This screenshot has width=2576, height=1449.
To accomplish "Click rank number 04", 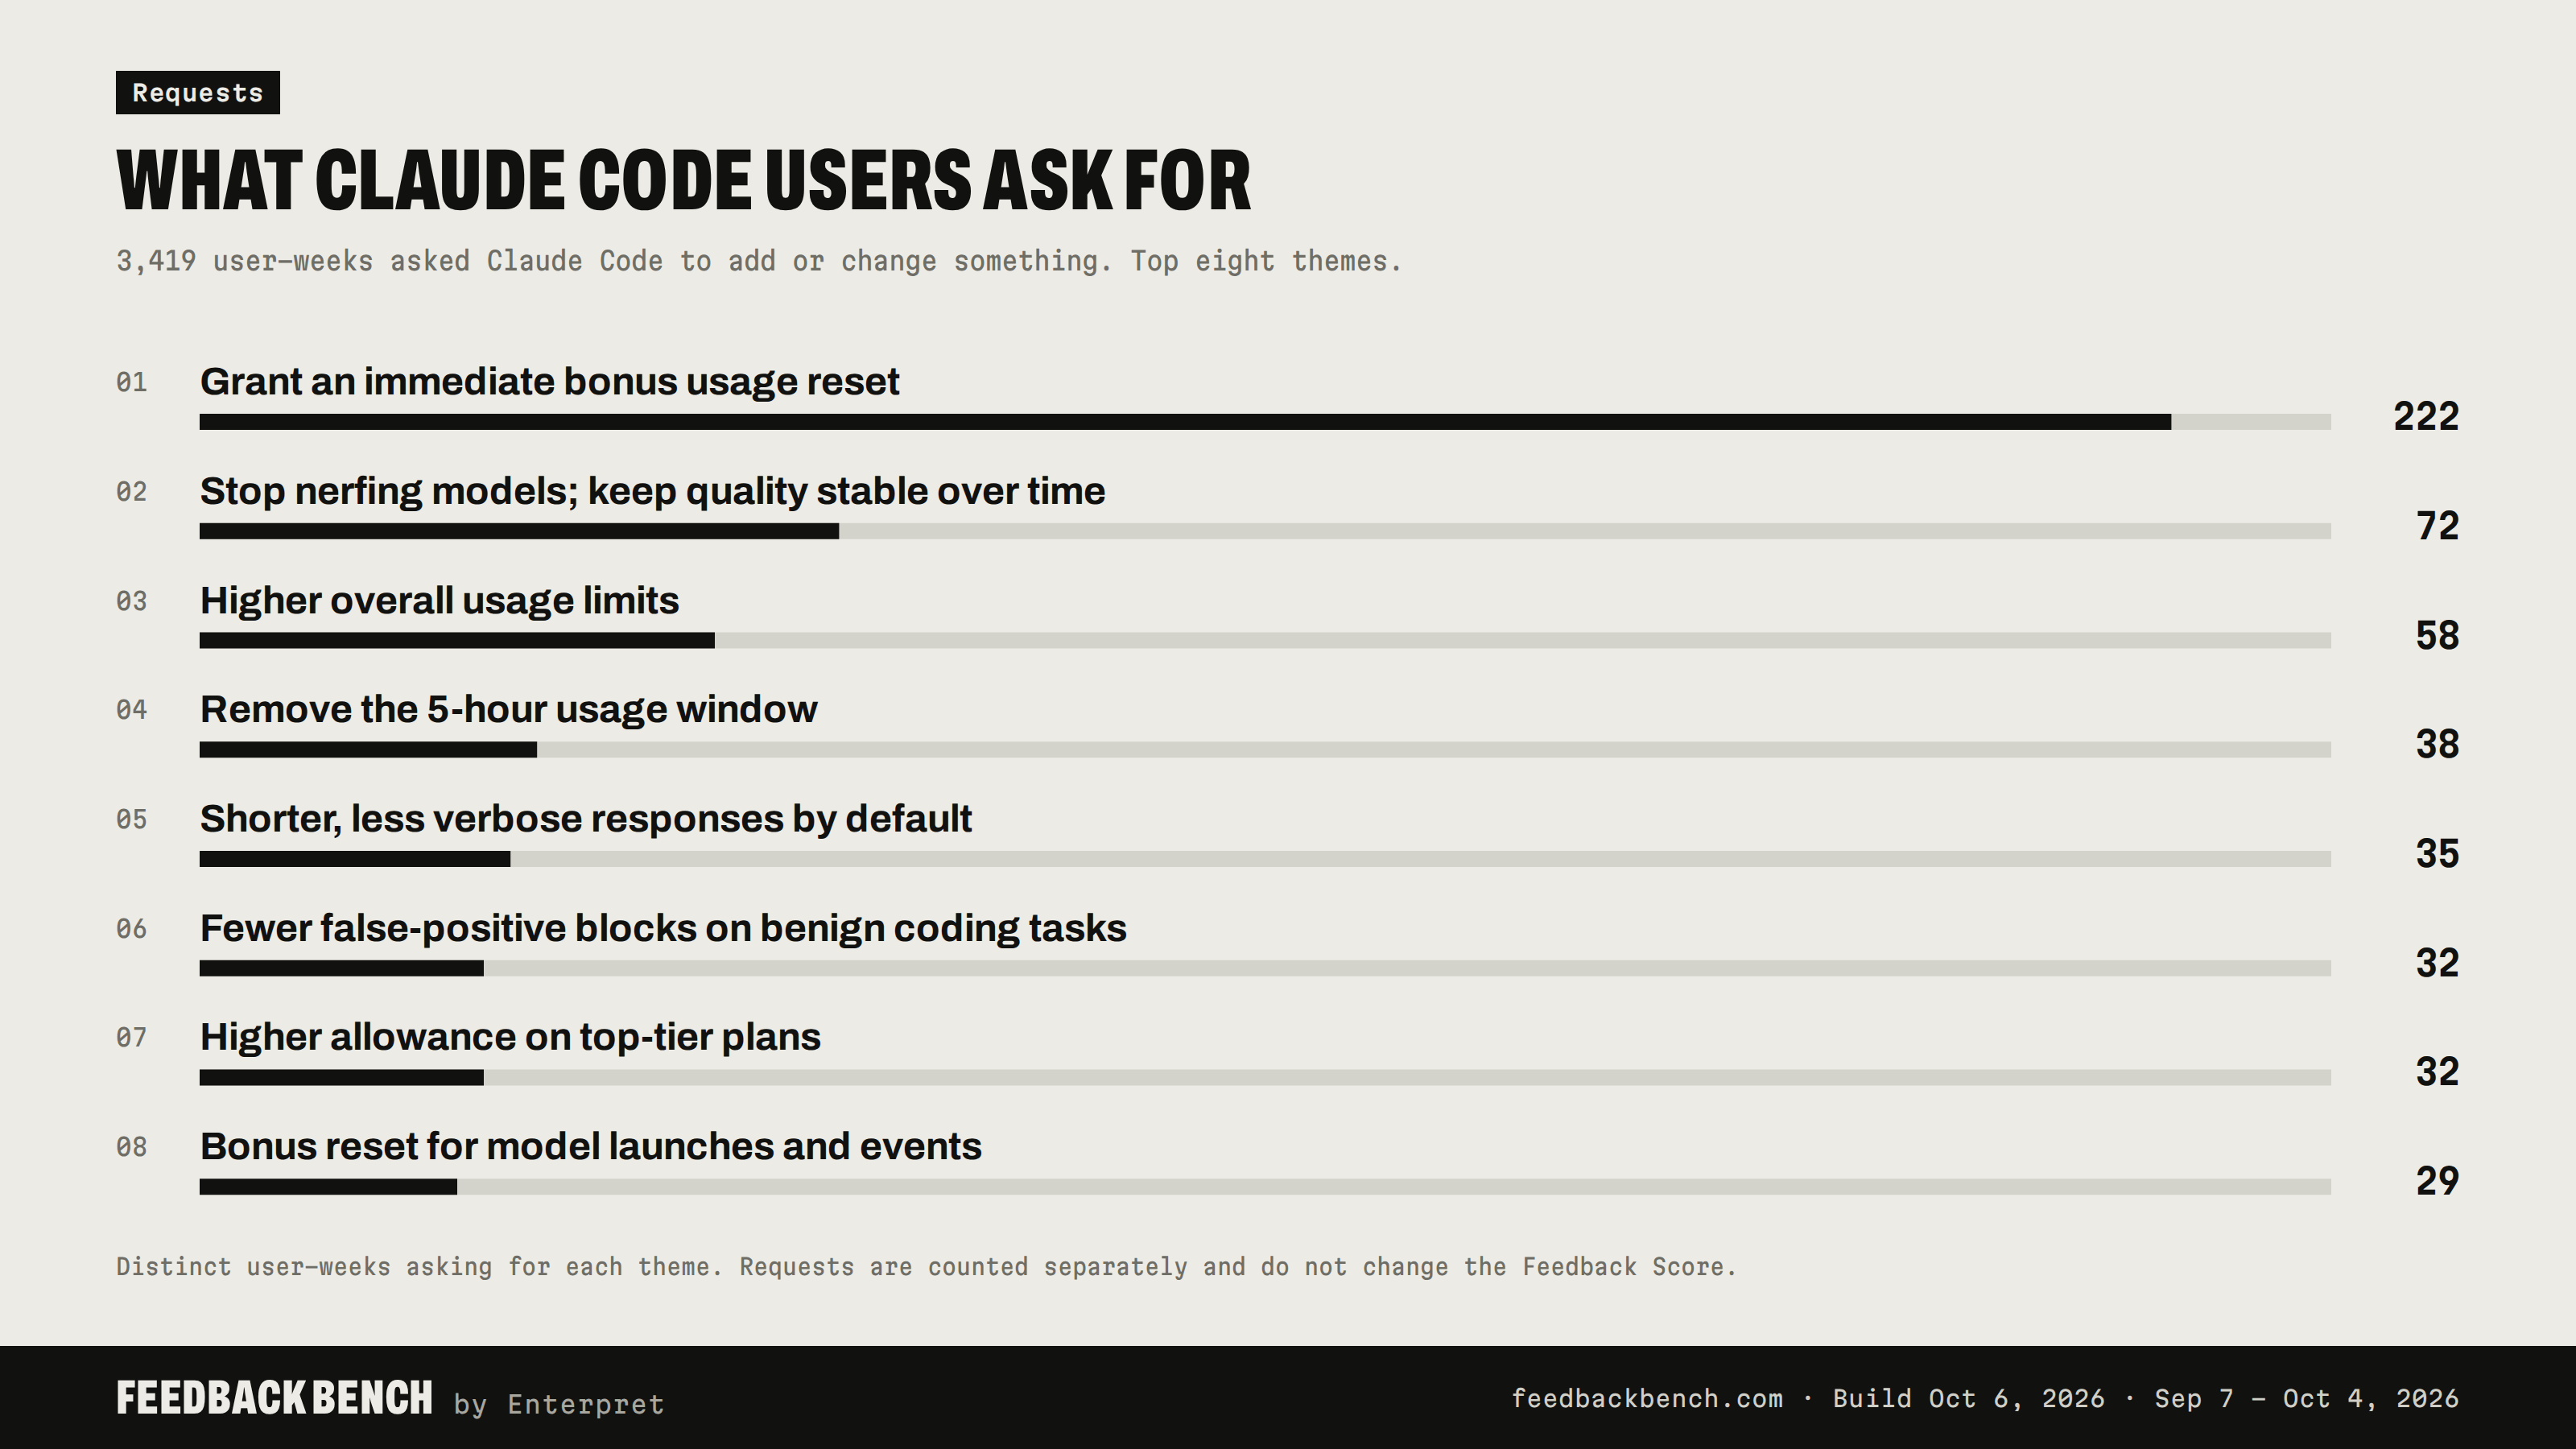I will click(x=131, y=710).
